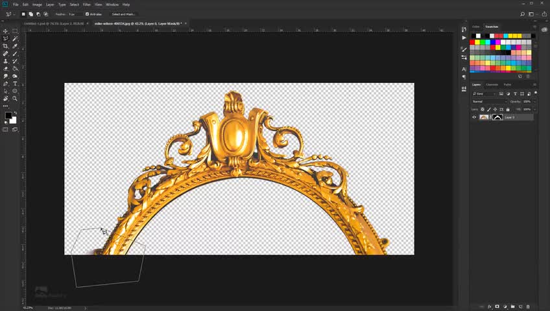Toggle Quick Mask mode

5,130
